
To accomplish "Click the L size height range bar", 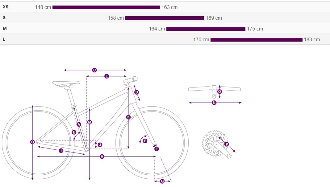I will [x=256, y=40].
